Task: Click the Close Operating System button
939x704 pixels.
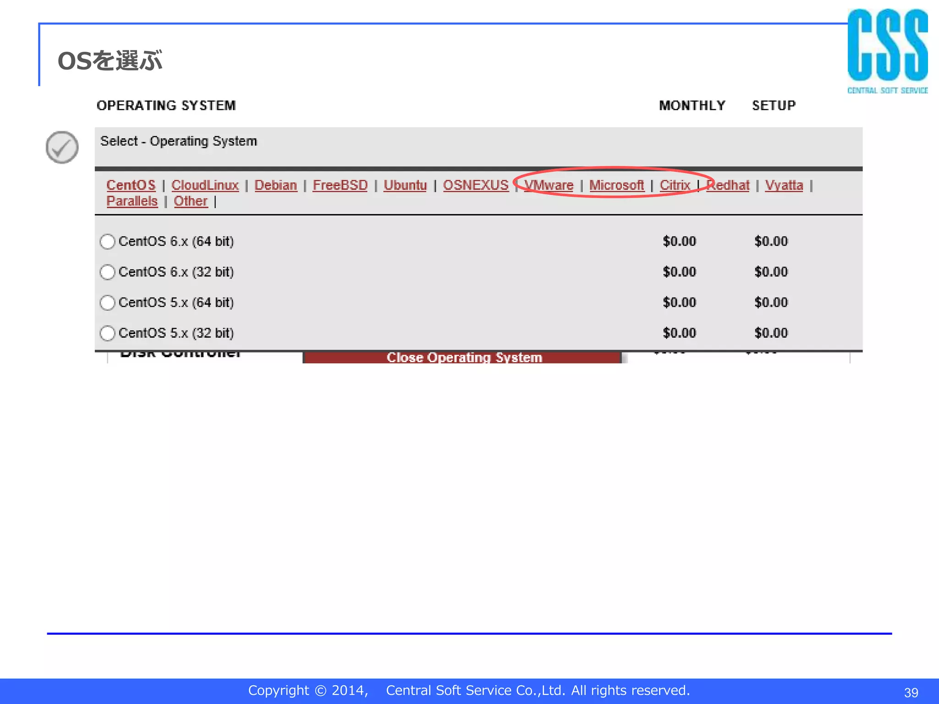Action: click(462, 357)
